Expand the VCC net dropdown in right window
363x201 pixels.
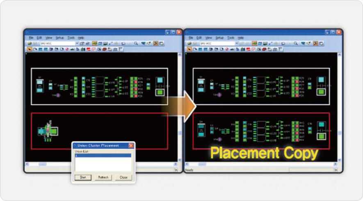click(x=237, y=43)
